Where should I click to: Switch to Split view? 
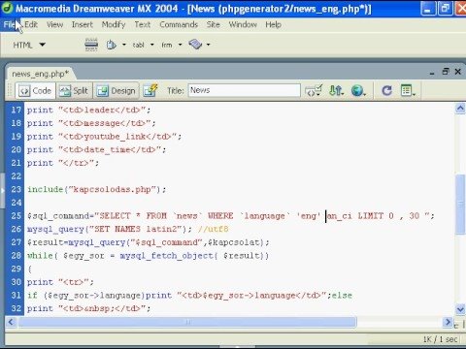[74, 91]
